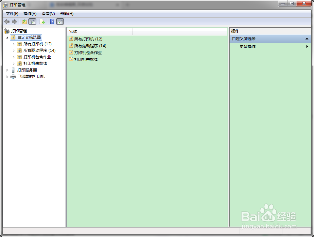The height and width of the screenshot is (237, 314).
Task: Click the Forward arrow toolbar icon
Action: point(14,22)
